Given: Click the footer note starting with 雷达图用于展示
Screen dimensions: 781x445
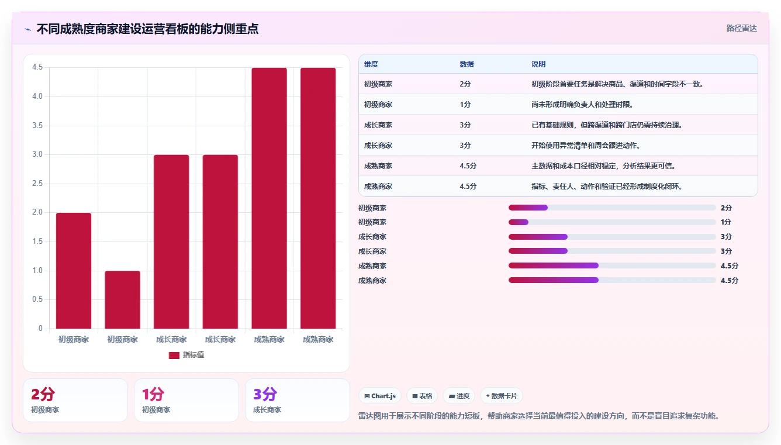Looking at the screenshot, I should click(538, 416).
